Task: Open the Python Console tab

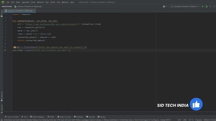Action: (64, 117)
